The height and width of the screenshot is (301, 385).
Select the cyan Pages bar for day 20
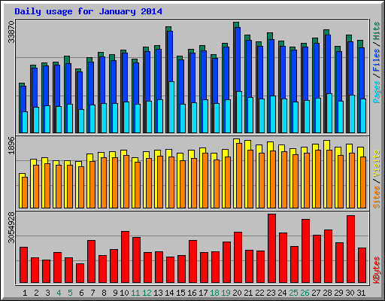[239, 112]
